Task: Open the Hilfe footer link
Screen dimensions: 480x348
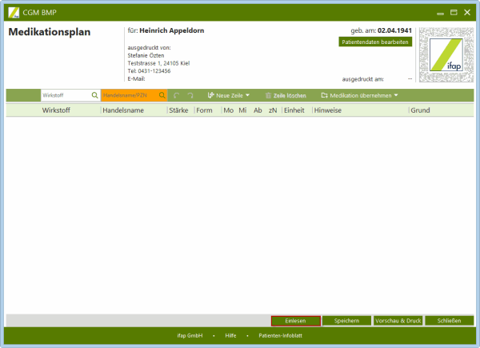Action: pyautogui.click(x=230, y=336)
